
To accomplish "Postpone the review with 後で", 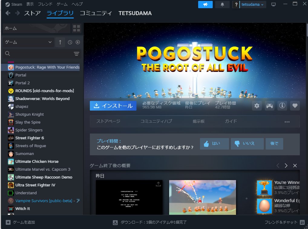I will [274, 144].
